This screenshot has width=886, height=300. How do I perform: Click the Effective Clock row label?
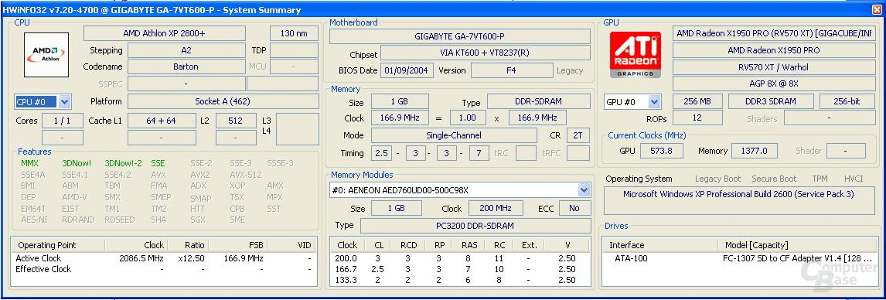pos(43,269)
